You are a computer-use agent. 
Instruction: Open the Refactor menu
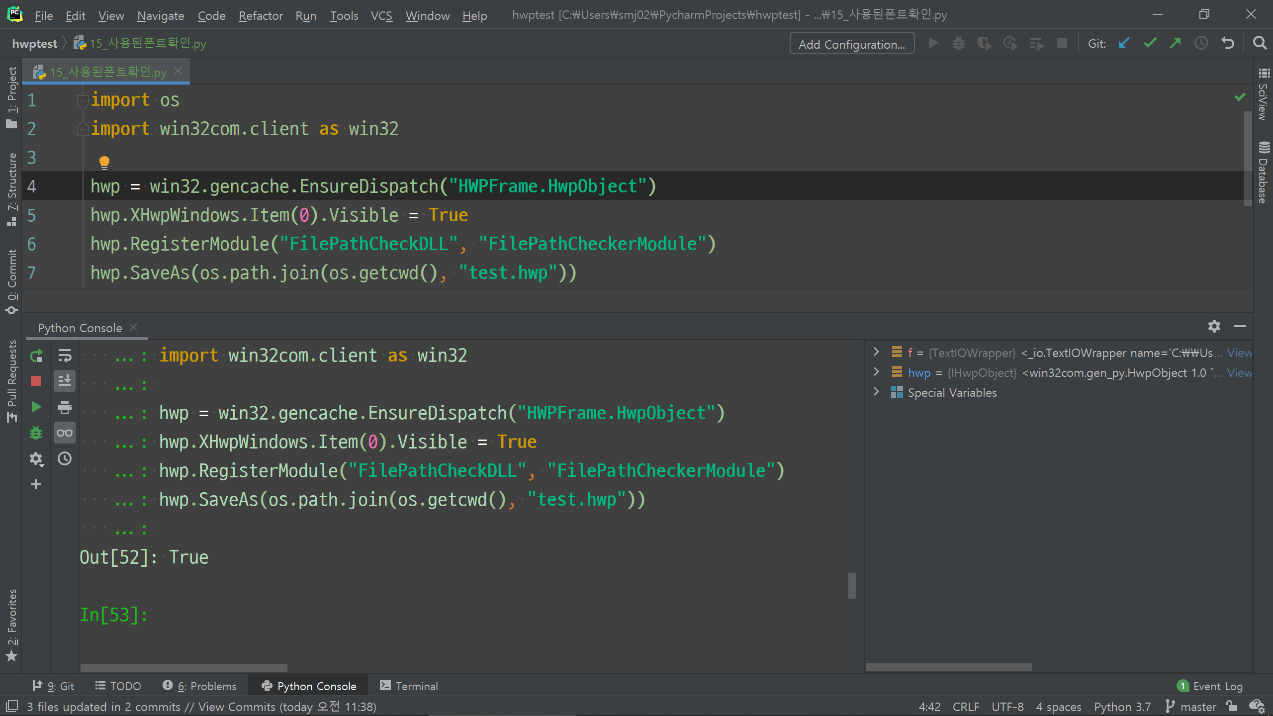click(x=261, y=16)
